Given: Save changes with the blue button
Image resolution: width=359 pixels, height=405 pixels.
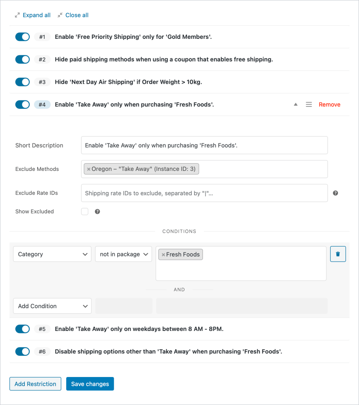Looking at the screenshot, I should coord(90,383).
